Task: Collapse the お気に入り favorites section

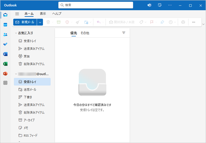Action: pyautogui.click(x=16, y=33)
